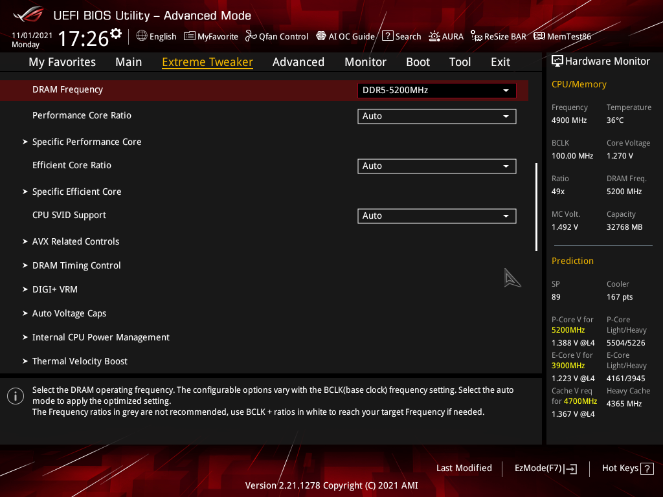Click the Version 2.21.1278 copyright text
This screenshot has width=663, height=497.
[x=331, y=485]
